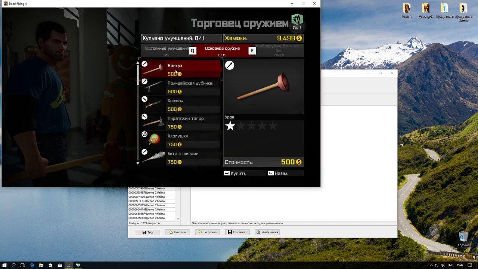Click the Enter key icon next to Купить
Viewport: 478px width, 269px height.
tap(227, 173)
